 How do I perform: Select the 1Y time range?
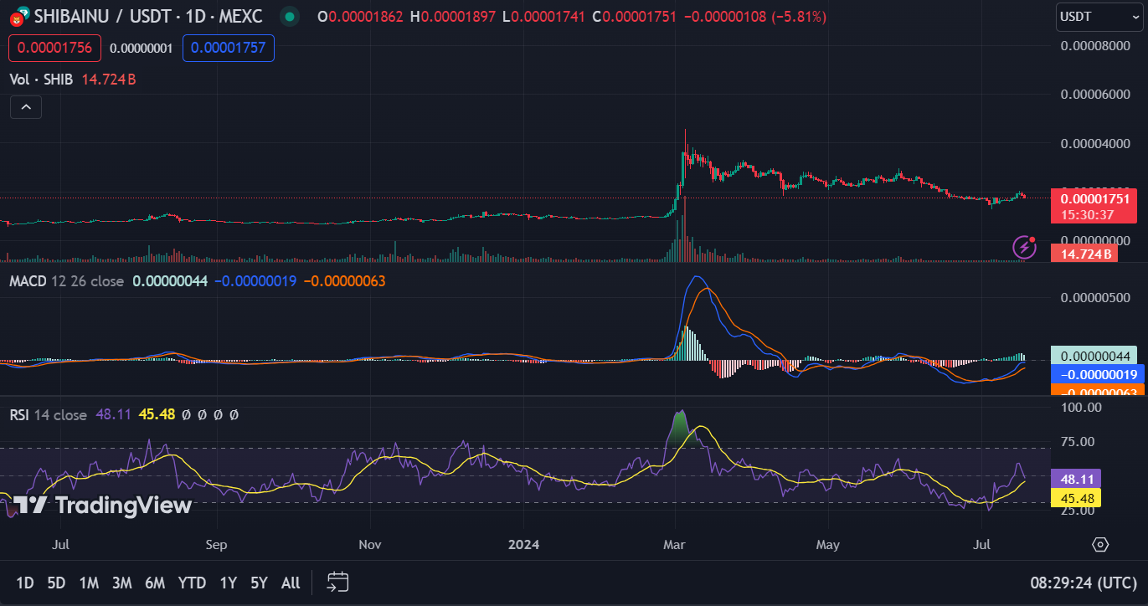click(x=228, y=583)
